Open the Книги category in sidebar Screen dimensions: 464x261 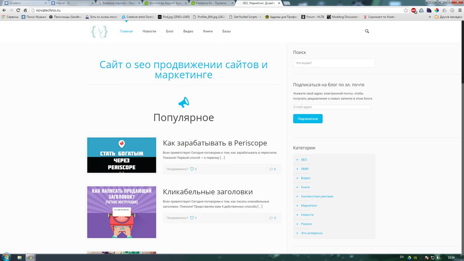(305, 187)
